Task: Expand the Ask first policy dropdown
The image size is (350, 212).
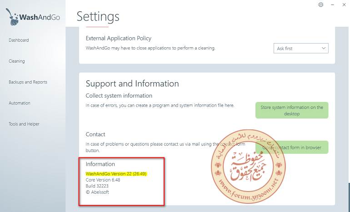Action: [301, 49]
